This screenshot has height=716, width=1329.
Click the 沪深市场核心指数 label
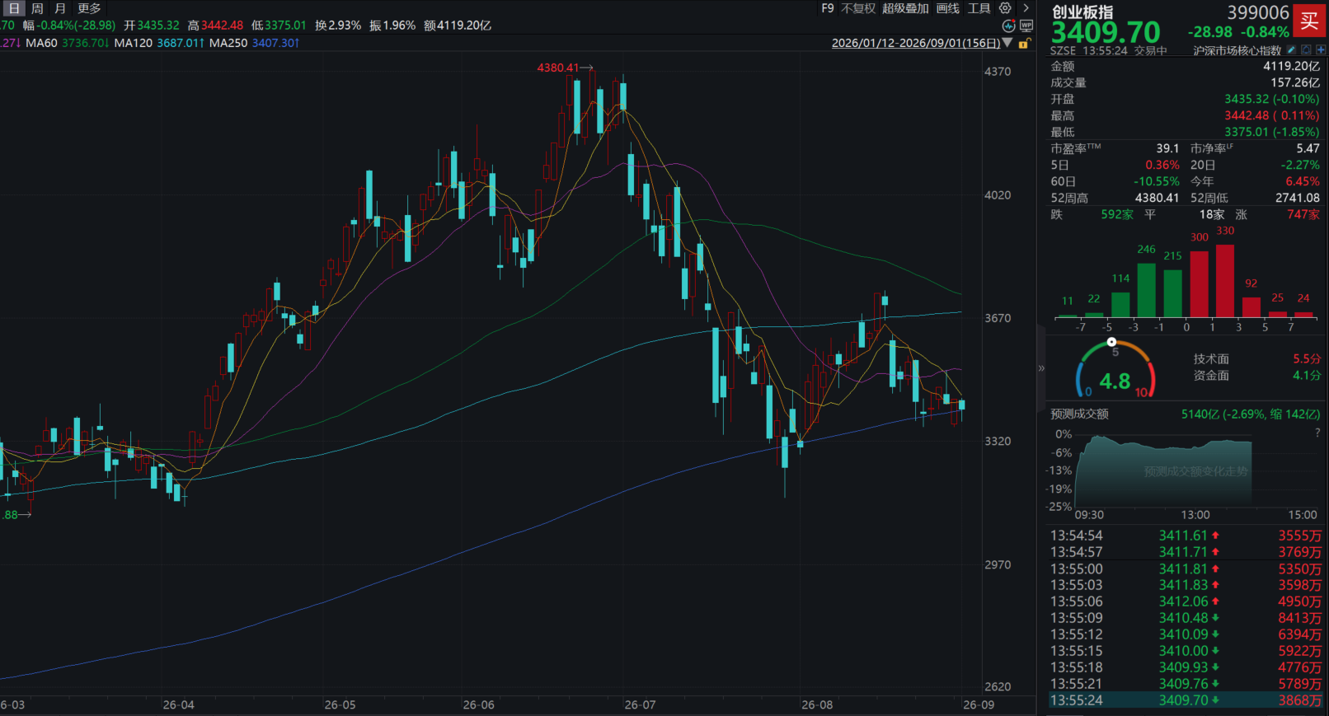pyautogui.click(x=1237, y=51)
